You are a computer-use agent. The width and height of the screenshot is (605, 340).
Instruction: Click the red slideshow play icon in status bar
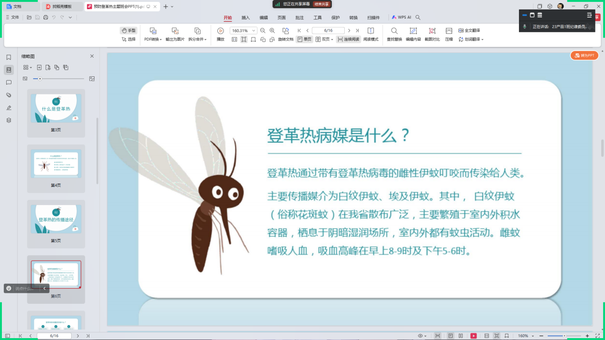[x=473, y=336]
